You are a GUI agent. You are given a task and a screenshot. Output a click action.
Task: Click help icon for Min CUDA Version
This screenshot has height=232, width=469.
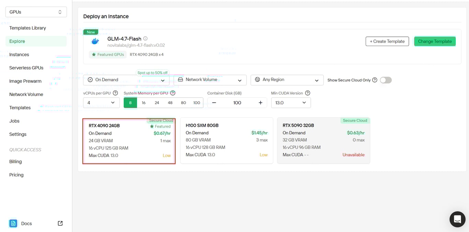[x=308, y=93]
